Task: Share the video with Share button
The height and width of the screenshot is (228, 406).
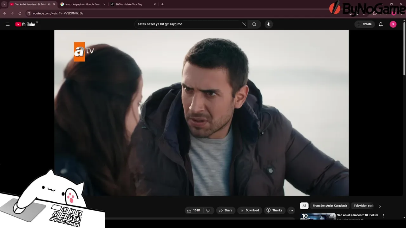Action: pos(225,210)
